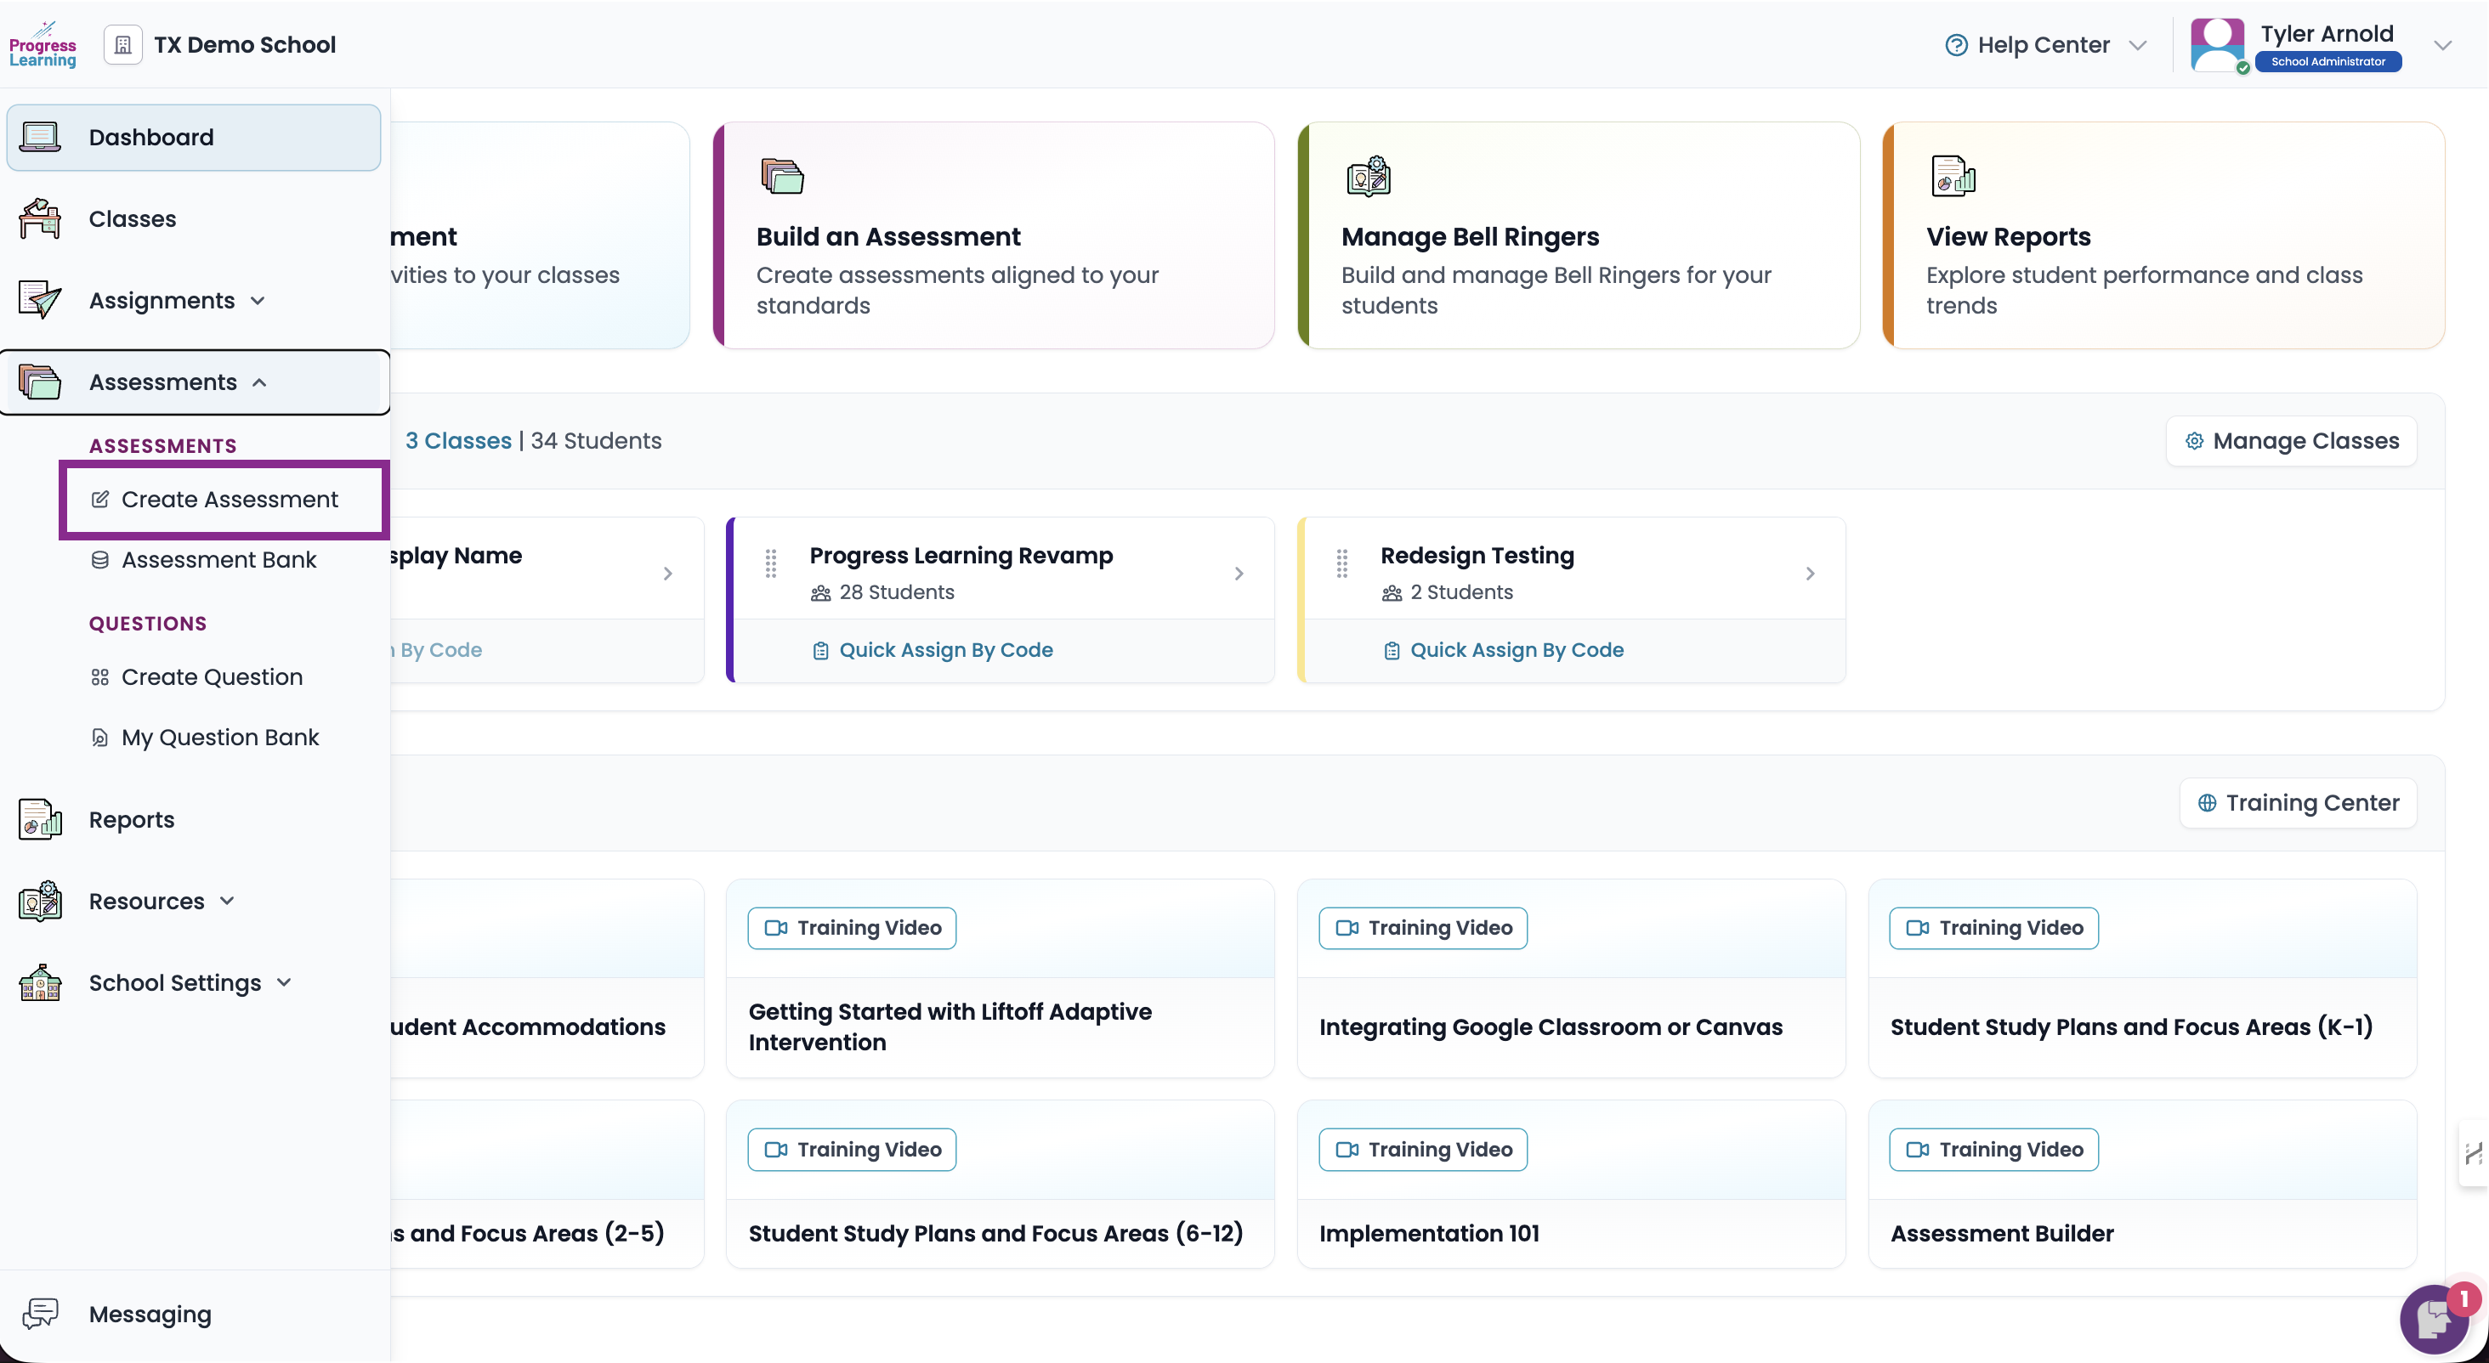Open Integrating Google Classroom or Canvas video
Screen dimensions: 2489x1363
tap(1571, 979)
